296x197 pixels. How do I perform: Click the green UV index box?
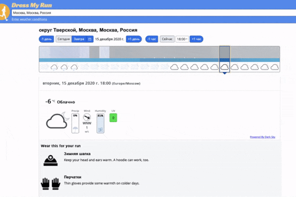click(x=113, y=118)
